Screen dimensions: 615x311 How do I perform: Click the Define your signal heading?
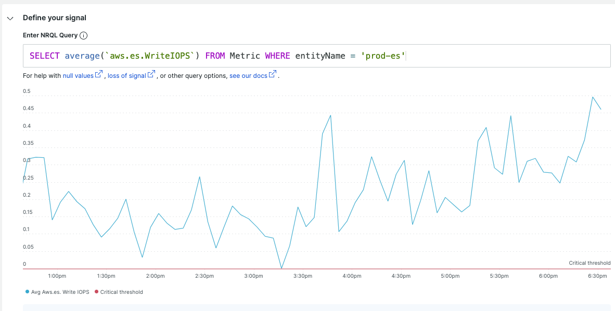[x=55, y=18]
